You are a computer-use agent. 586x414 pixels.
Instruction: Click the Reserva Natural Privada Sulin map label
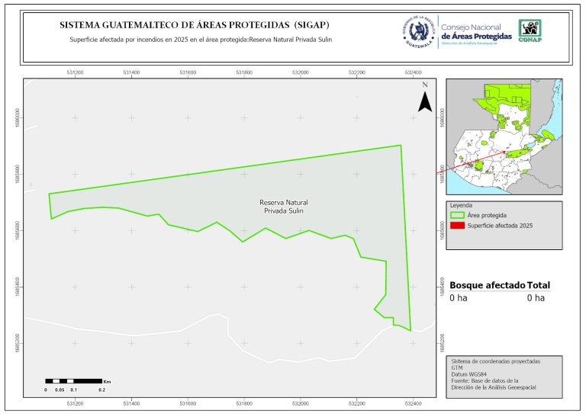tap(283, 206)
